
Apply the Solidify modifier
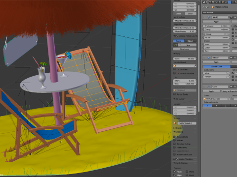pos(216,22)
